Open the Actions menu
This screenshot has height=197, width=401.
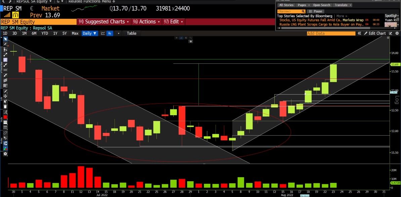tap(146, 22)
